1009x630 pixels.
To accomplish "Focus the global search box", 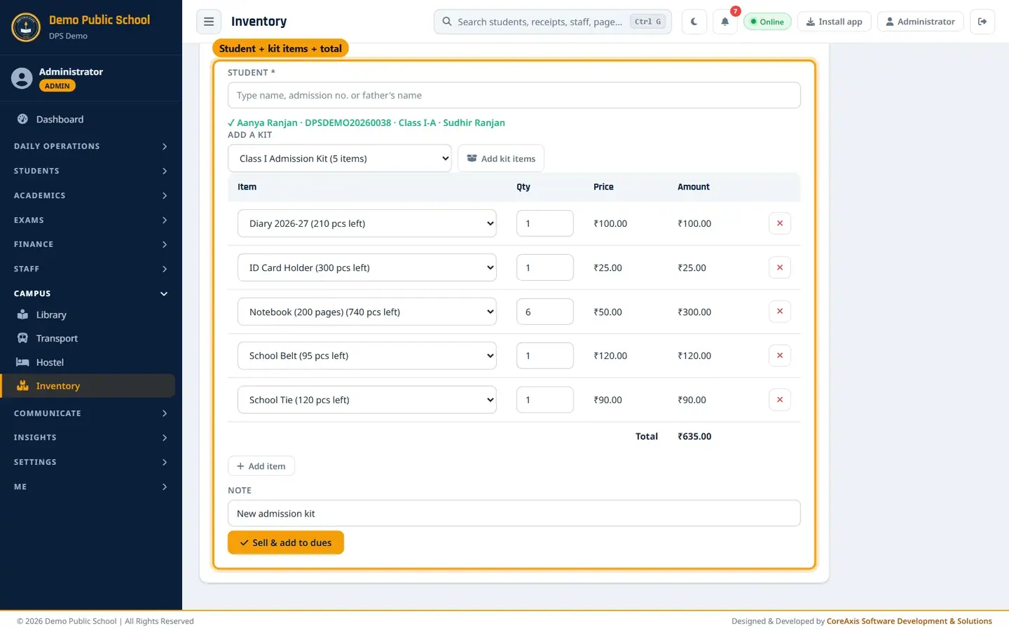I will [553, 22].
